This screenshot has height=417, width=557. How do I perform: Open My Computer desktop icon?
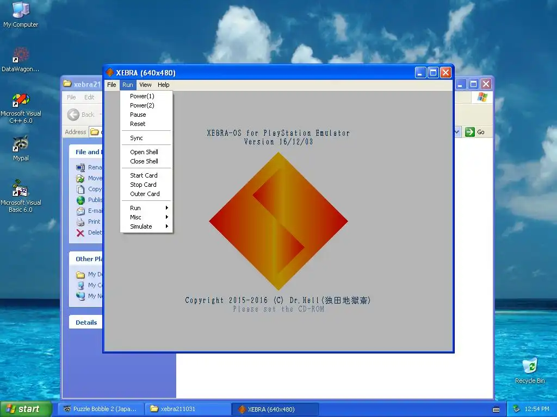click(21, 14)
